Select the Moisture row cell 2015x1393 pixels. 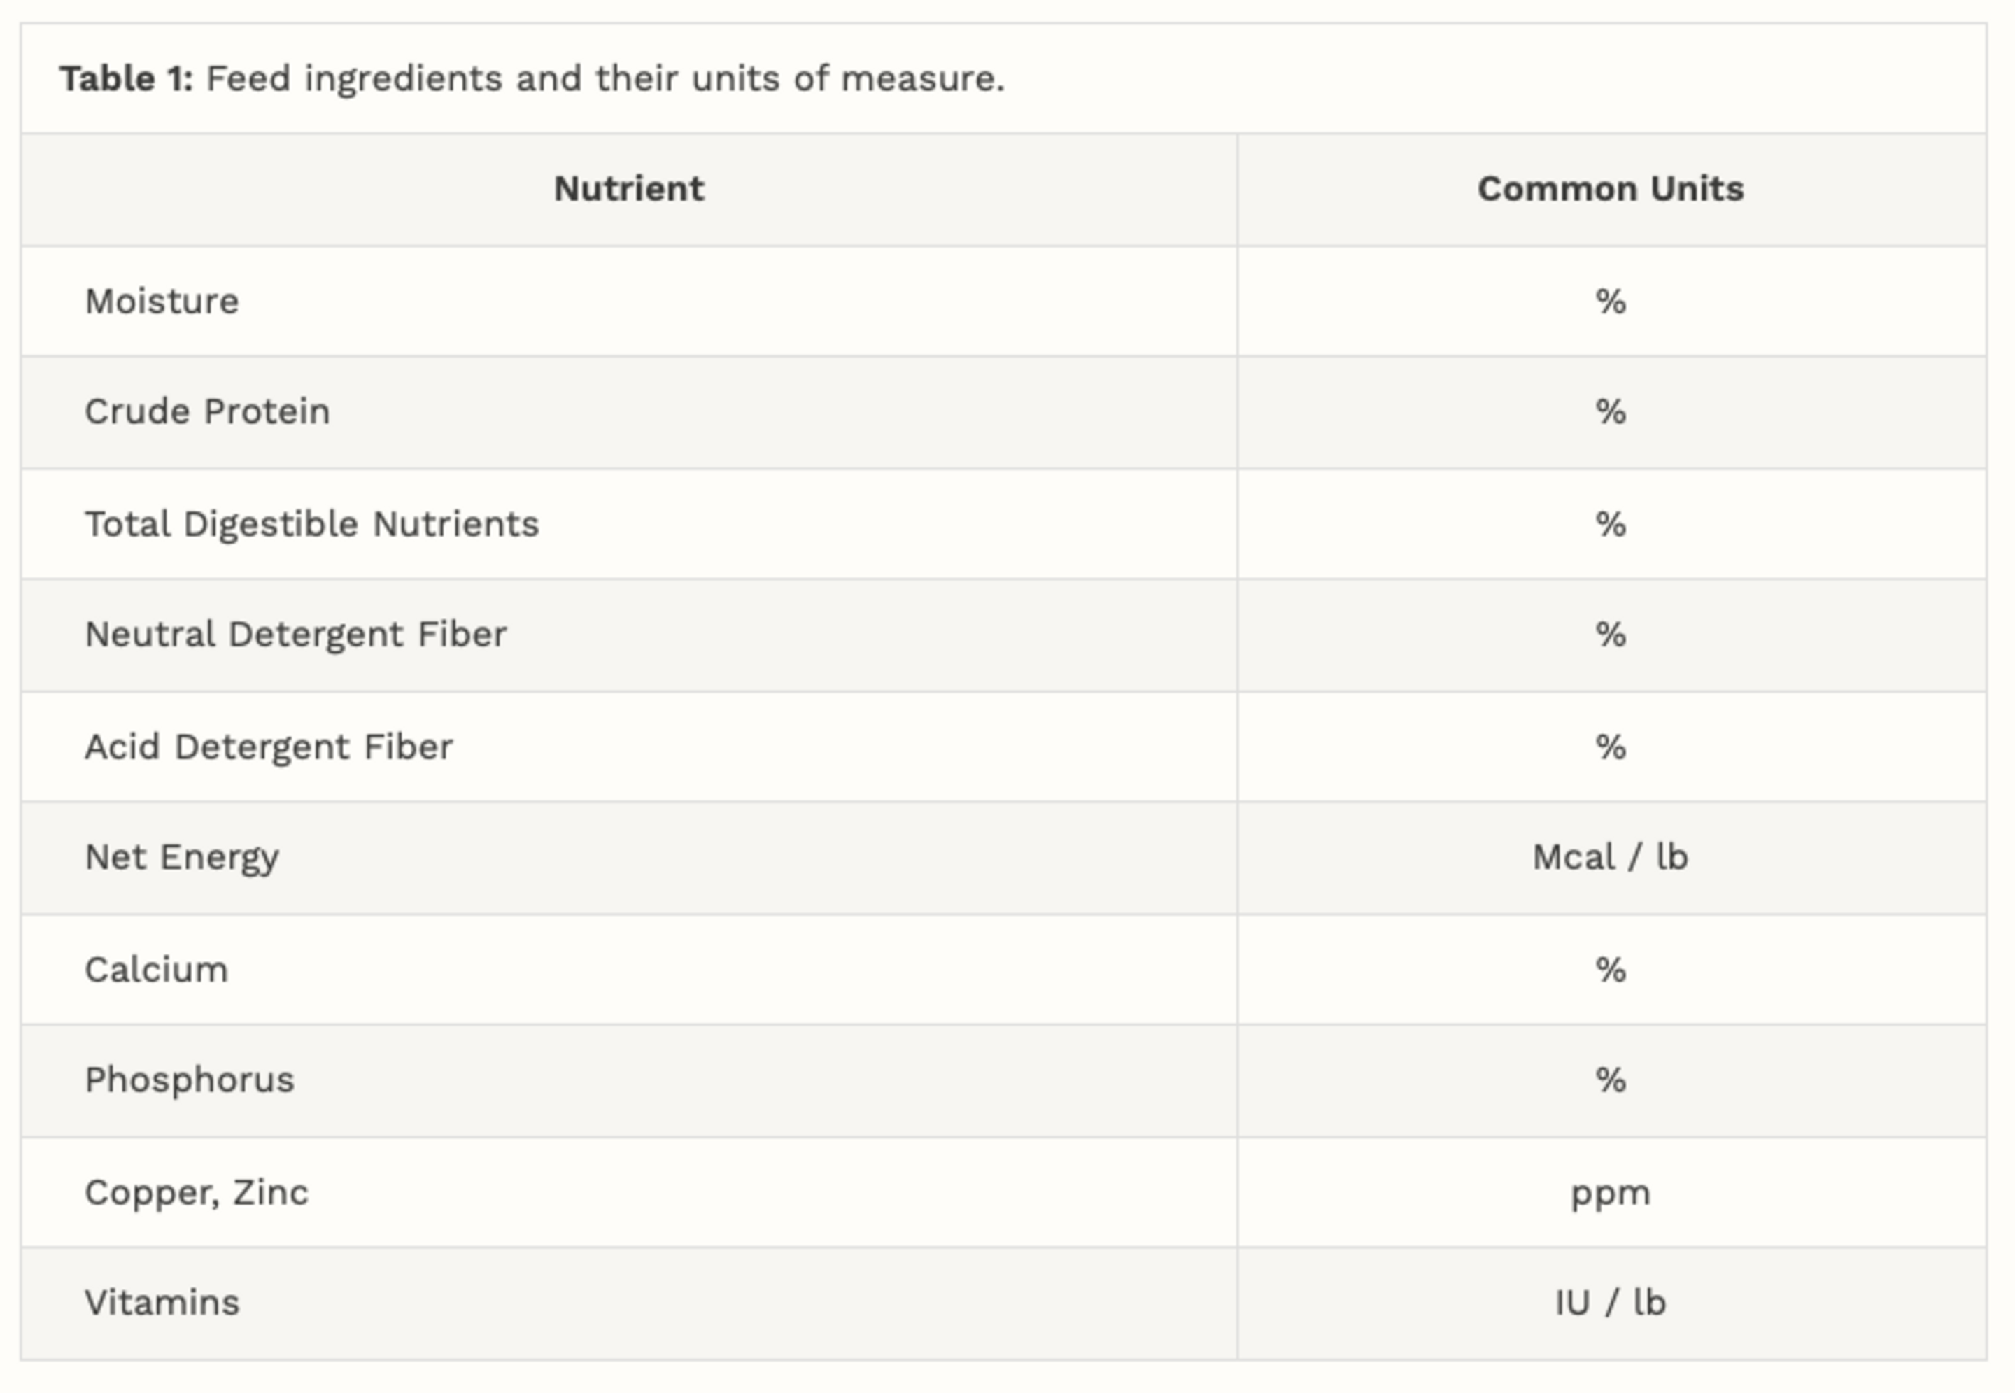pyautogui.click(x=162, y=302)
